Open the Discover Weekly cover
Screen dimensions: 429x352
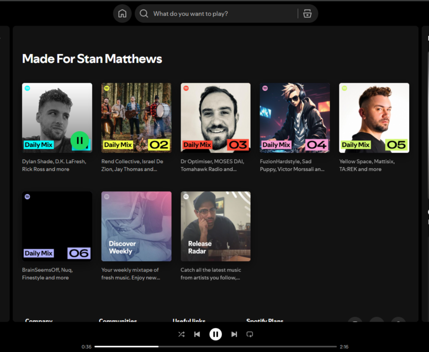coord(136,227)
